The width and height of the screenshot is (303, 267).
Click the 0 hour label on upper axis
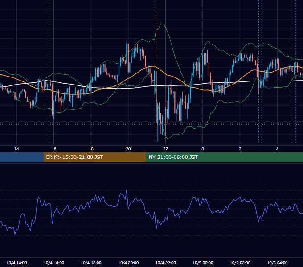pyautogui.click(x=203, y=149)
